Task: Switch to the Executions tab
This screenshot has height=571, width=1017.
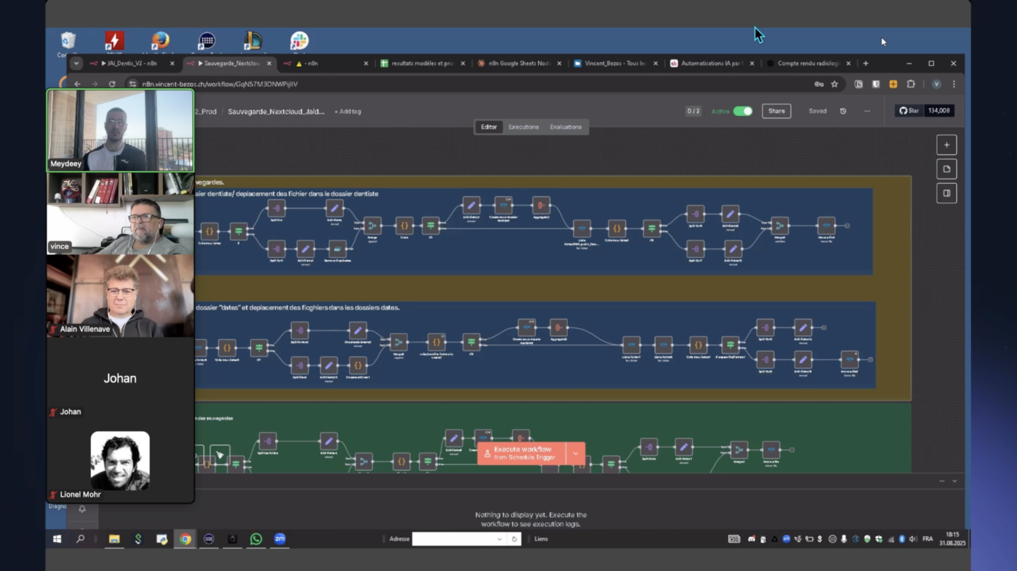Action: (523, 127)
